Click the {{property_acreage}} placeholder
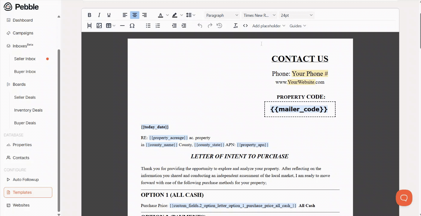This screenshot has height=216, width=421. pyautogui.click(x=168, y=138)
